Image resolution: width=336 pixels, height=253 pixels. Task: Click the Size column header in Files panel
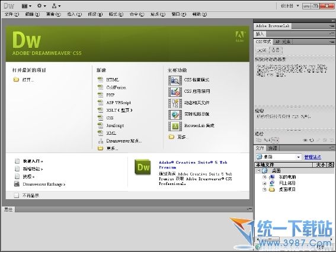pyautogui.click(x=319, y=165)
